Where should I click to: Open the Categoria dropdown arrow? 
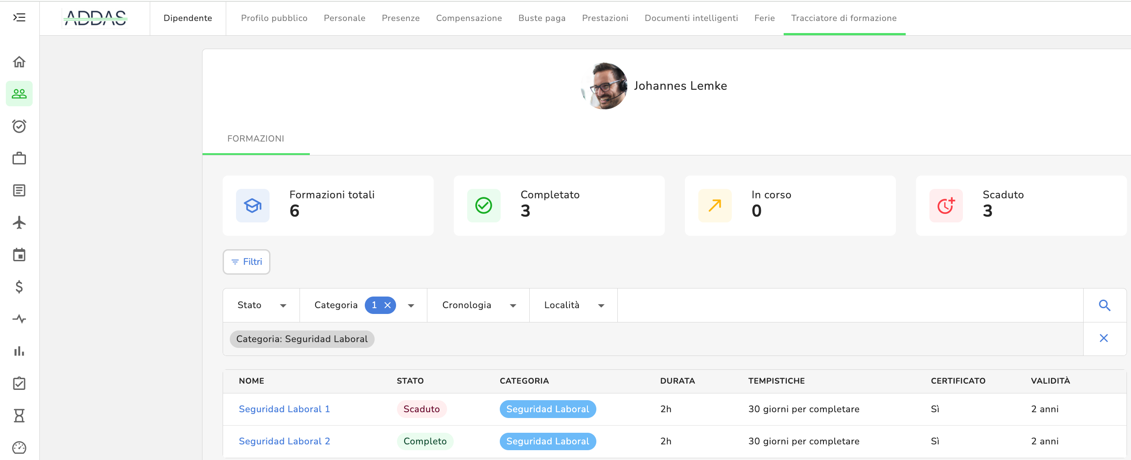point(411,305)
